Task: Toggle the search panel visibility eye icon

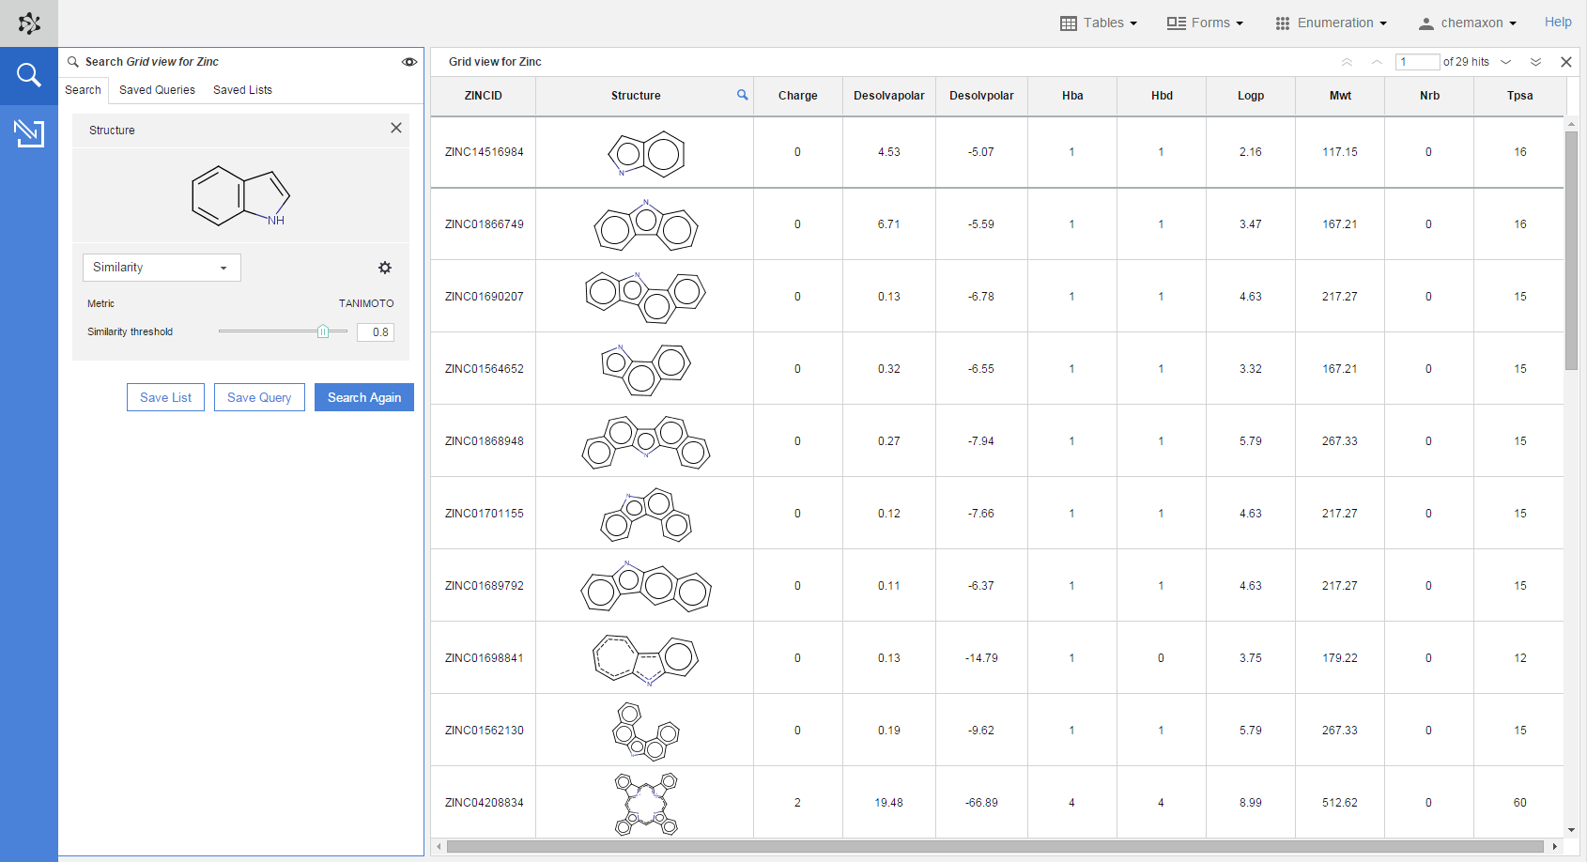Action: coord(409,61)
